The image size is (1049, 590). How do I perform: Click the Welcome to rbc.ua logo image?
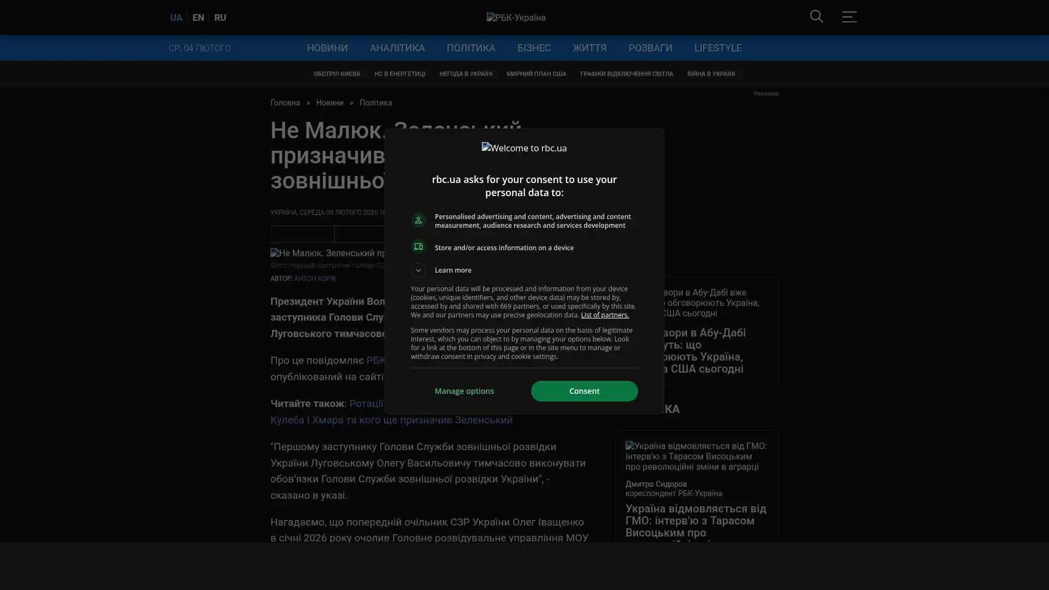(524, 148)
